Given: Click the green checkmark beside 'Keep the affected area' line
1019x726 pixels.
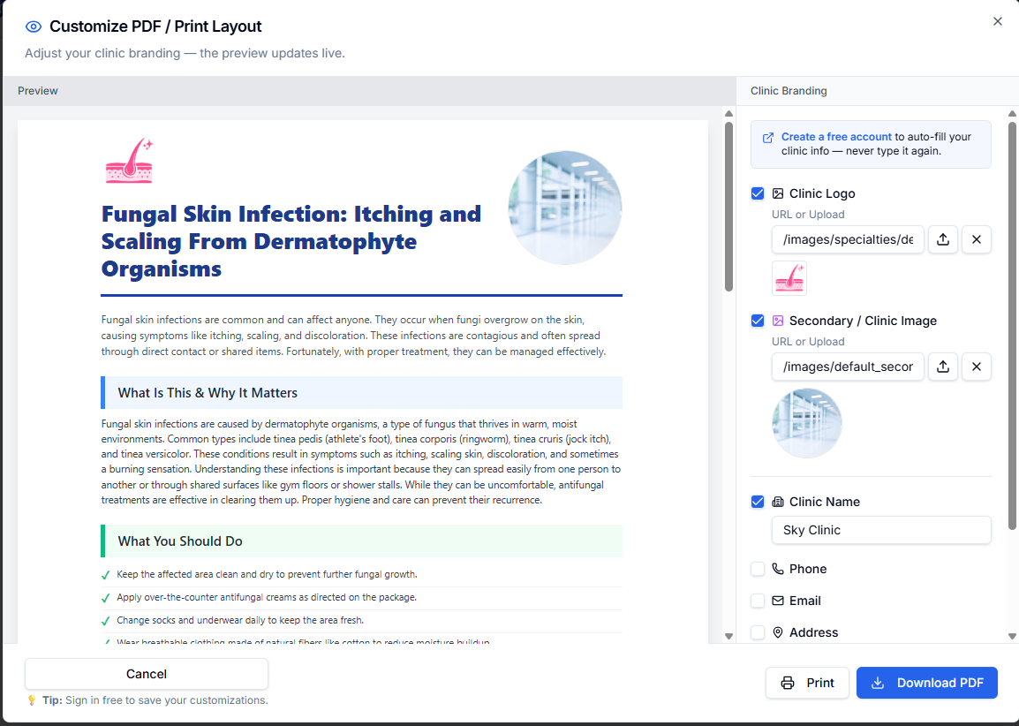Looking at the screenshot, I should pos(106,575).
